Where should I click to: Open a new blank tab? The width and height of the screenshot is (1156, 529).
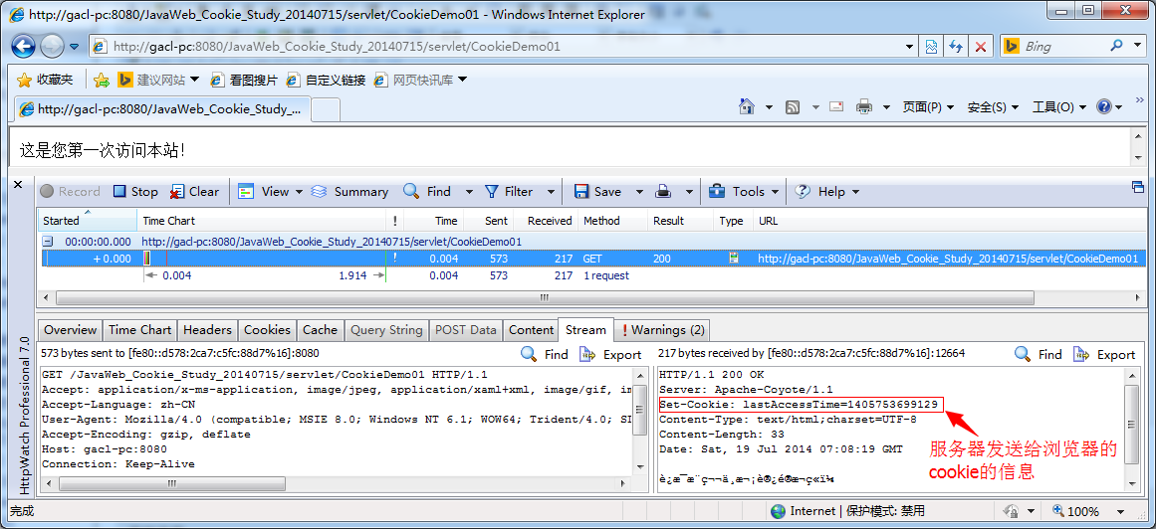coord(327,109)
